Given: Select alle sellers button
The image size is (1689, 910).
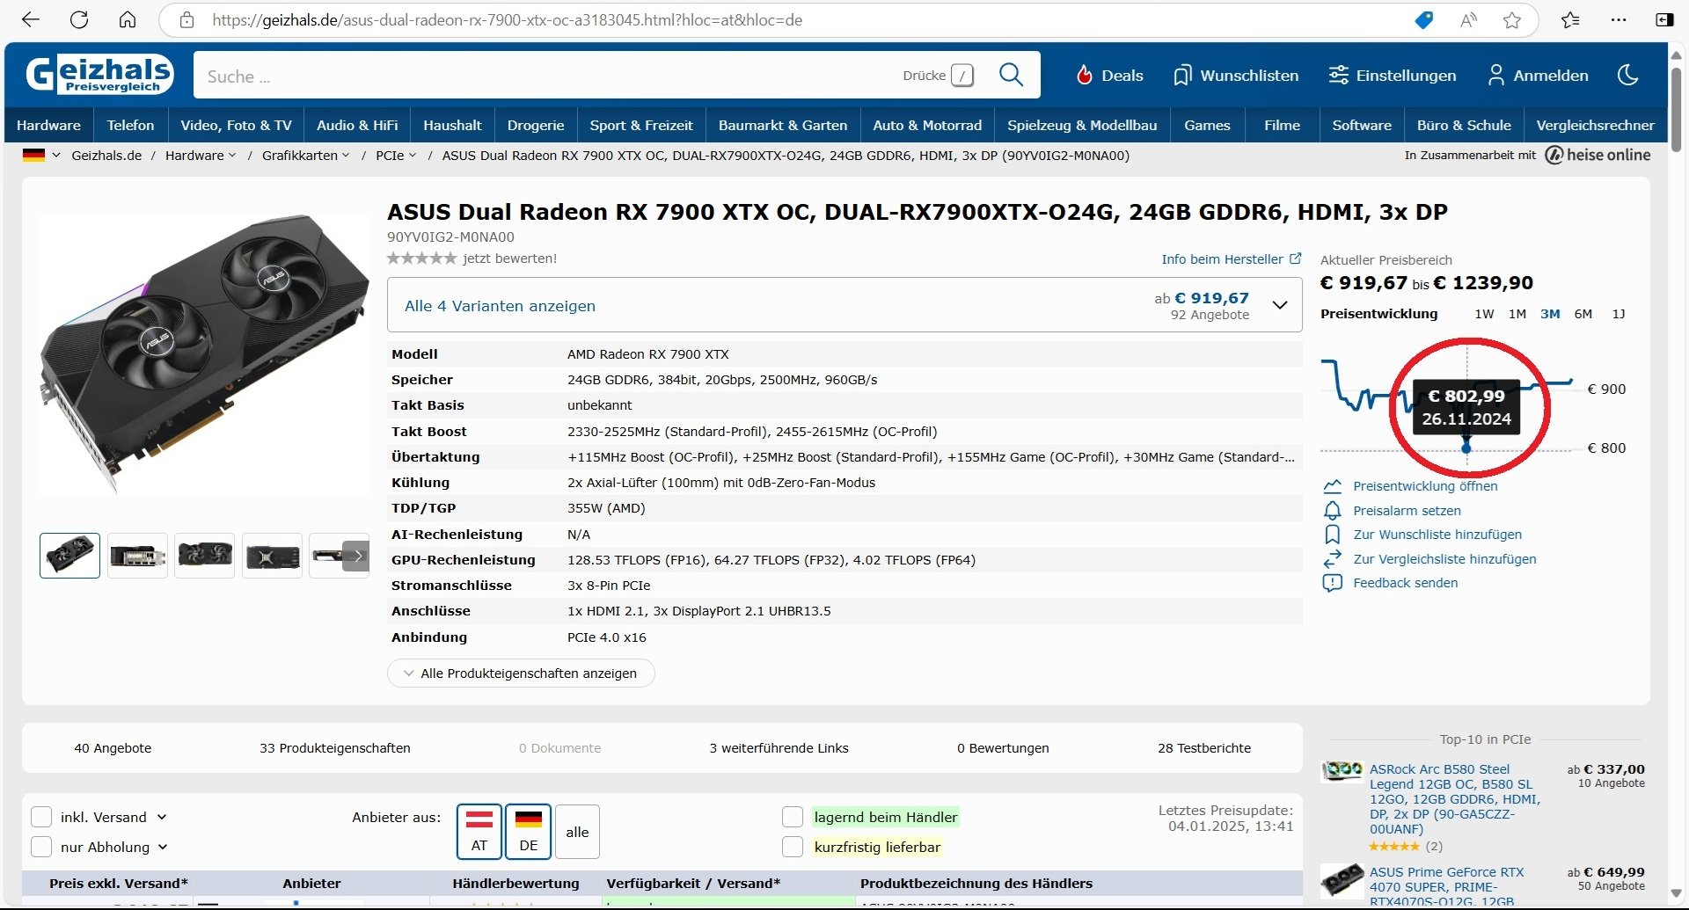Looking at the screenshot, I should point(577,831).
